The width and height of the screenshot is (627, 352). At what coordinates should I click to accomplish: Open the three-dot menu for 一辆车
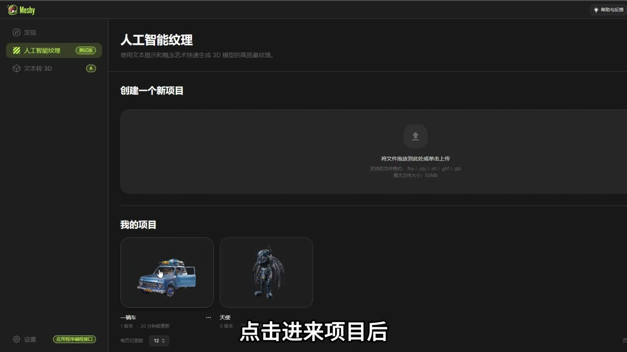pos(208,317)
